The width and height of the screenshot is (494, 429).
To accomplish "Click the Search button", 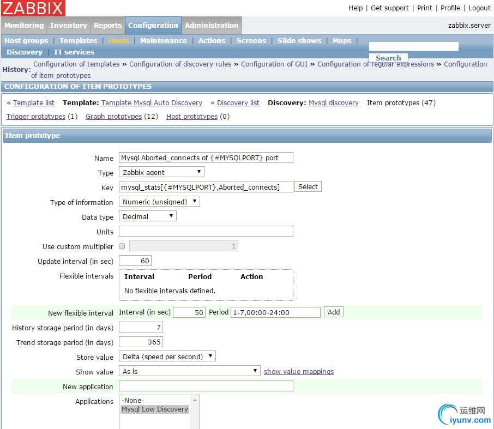I will coord(388,58).
